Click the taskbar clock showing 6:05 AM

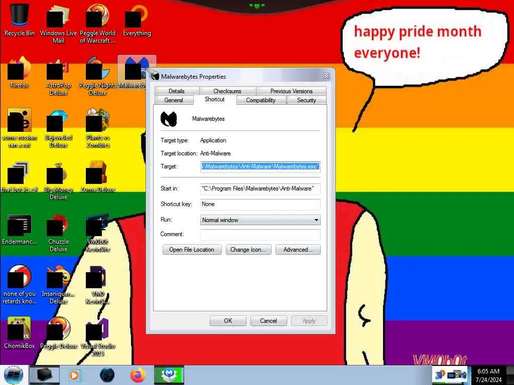pyautogui.click(x=488, y=375)
